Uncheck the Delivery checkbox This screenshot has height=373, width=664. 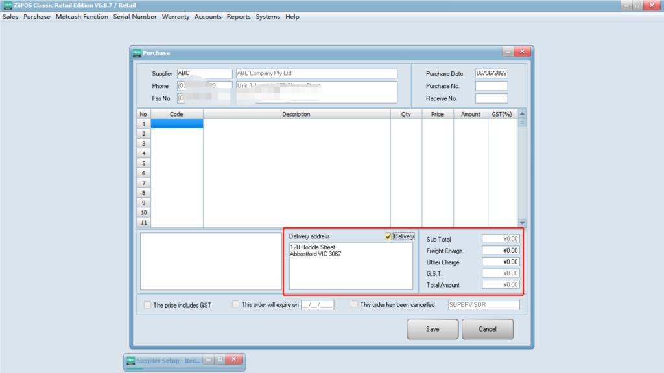[x=388, y=236]
